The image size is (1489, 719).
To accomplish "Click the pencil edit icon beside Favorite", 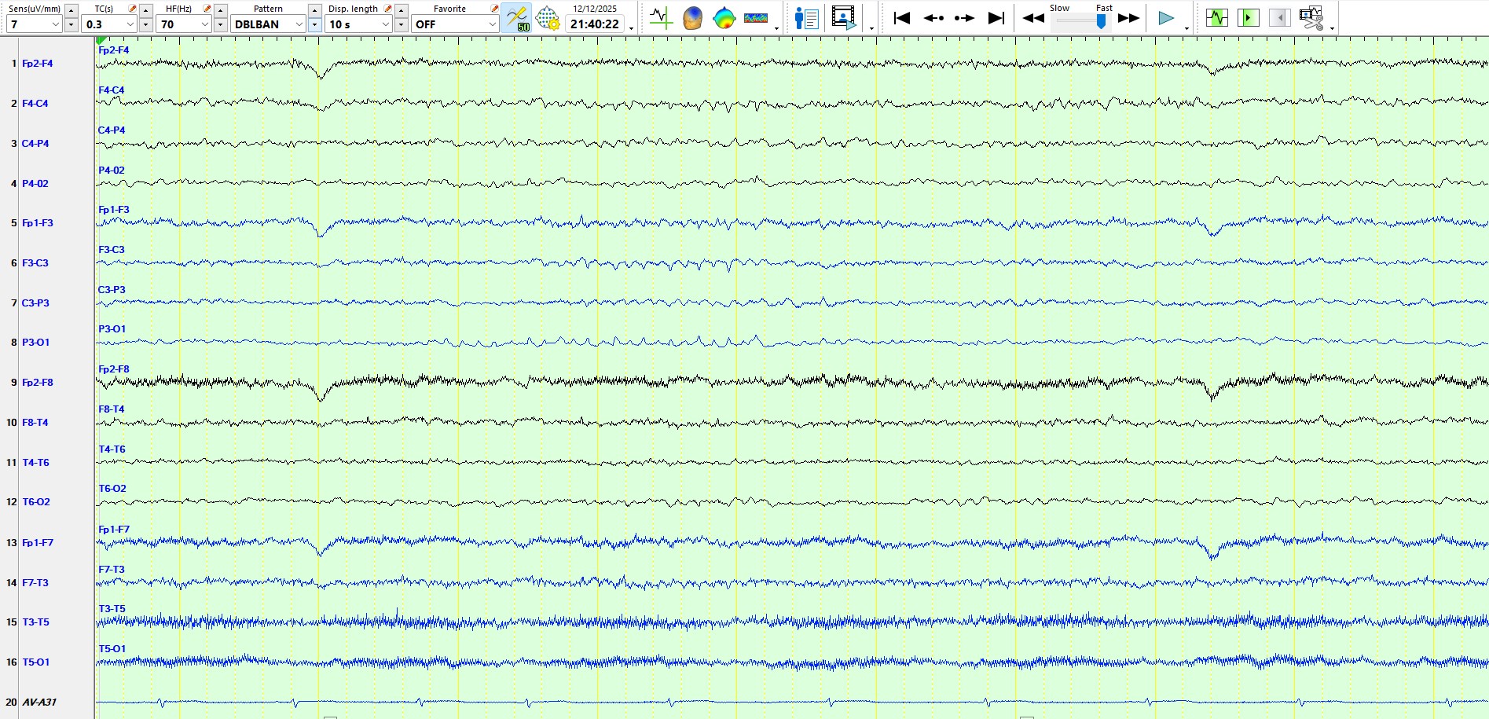I will coord(494,9).
